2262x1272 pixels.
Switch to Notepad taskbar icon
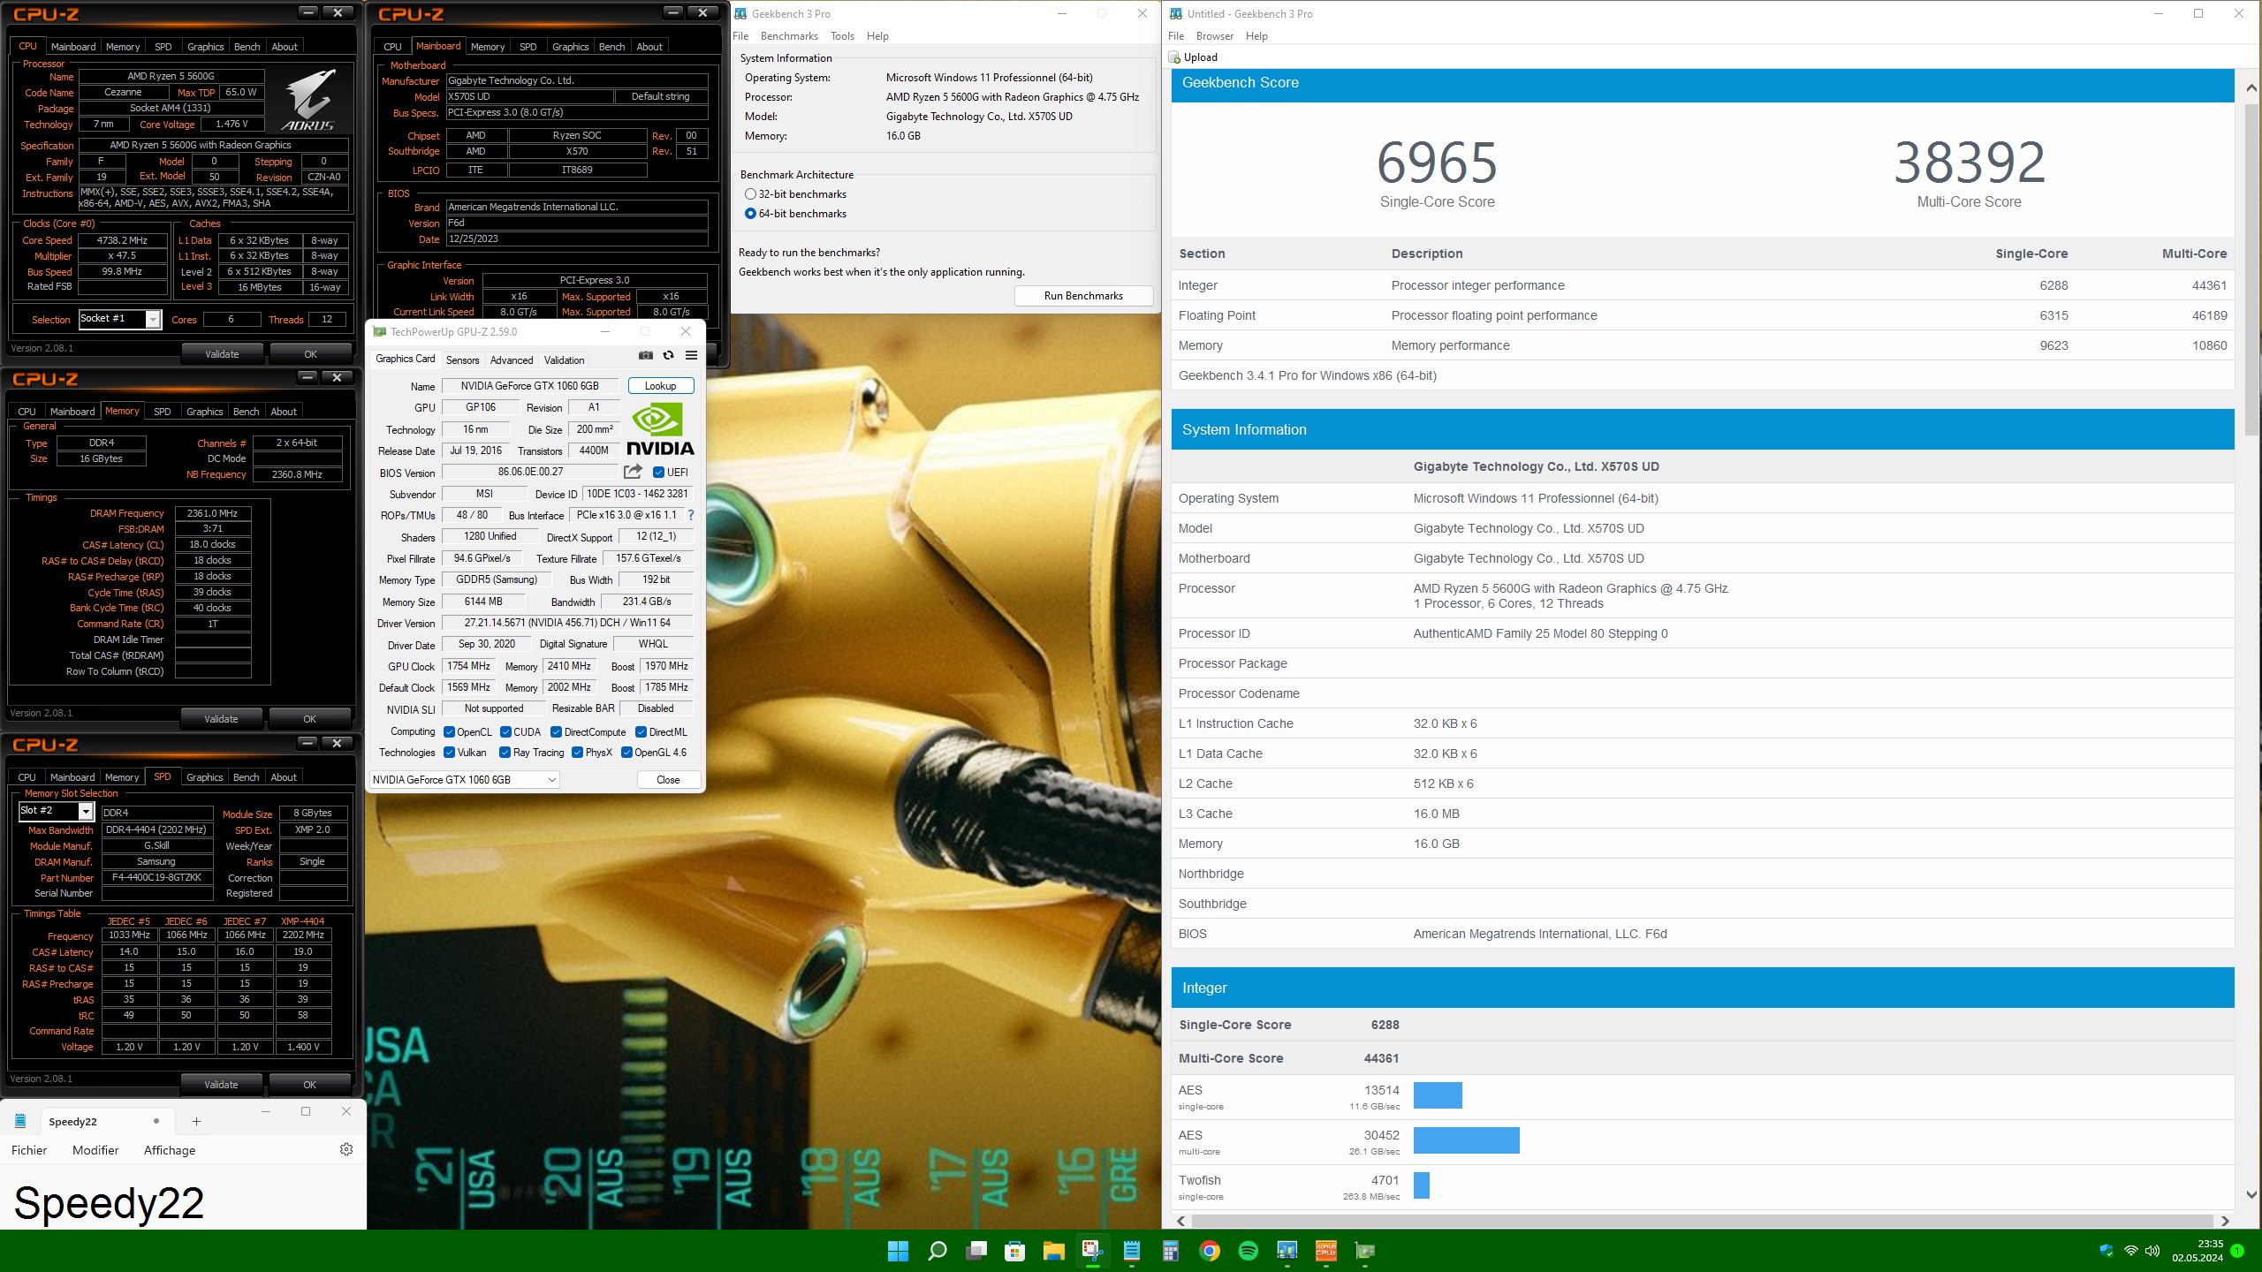tap(1131, 1251)
